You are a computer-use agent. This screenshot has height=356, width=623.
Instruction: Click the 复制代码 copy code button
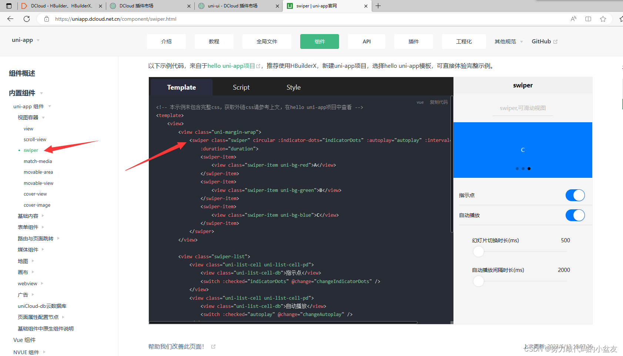point(439,102)
